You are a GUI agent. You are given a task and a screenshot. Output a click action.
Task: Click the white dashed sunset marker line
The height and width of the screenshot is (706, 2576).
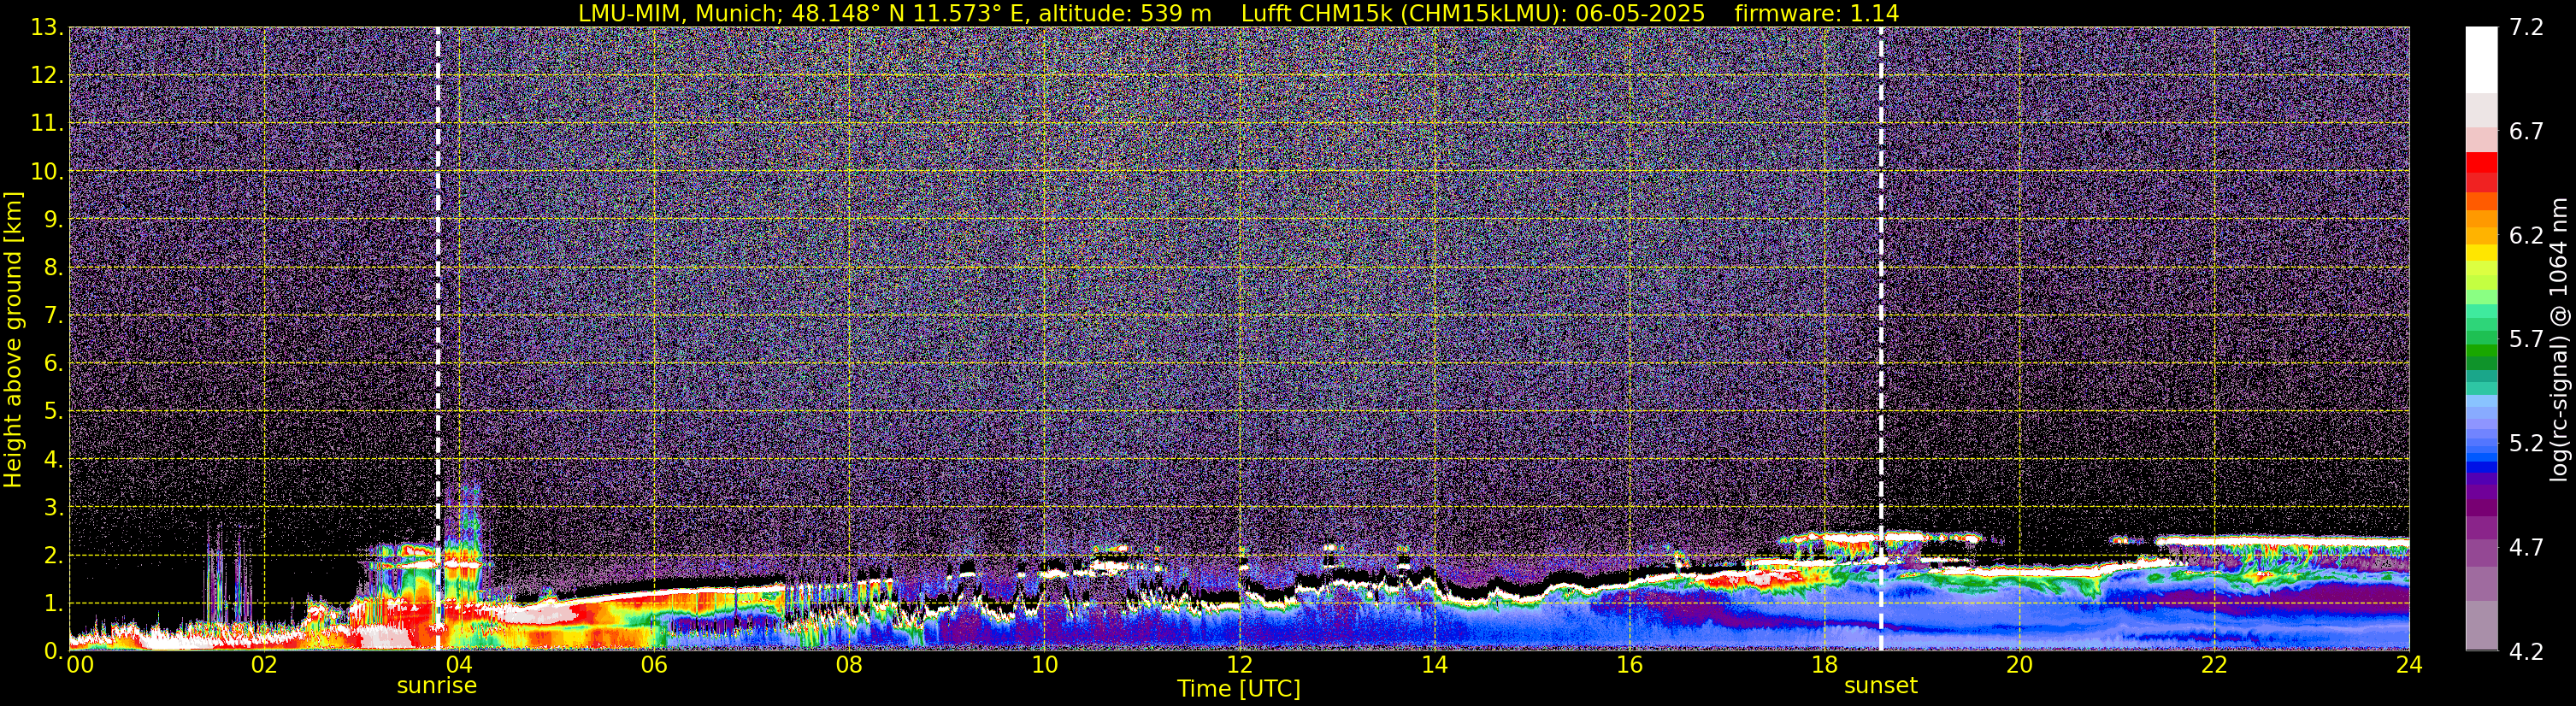point(1881,340)
